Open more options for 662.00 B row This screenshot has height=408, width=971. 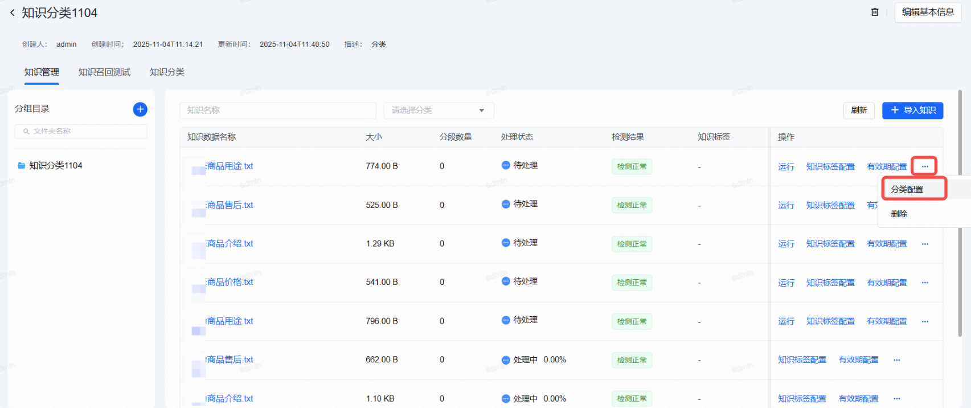(896, 360)
